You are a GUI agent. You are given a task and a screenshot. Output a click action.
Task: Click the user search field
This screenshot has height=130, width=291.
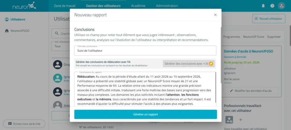click(61, 34)
